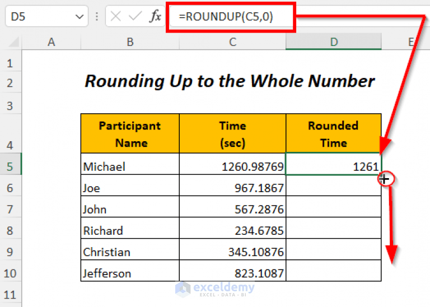Select the cell with value 967.1867
The height and width of the screenshot is (307, 430).
coord(232,185)
